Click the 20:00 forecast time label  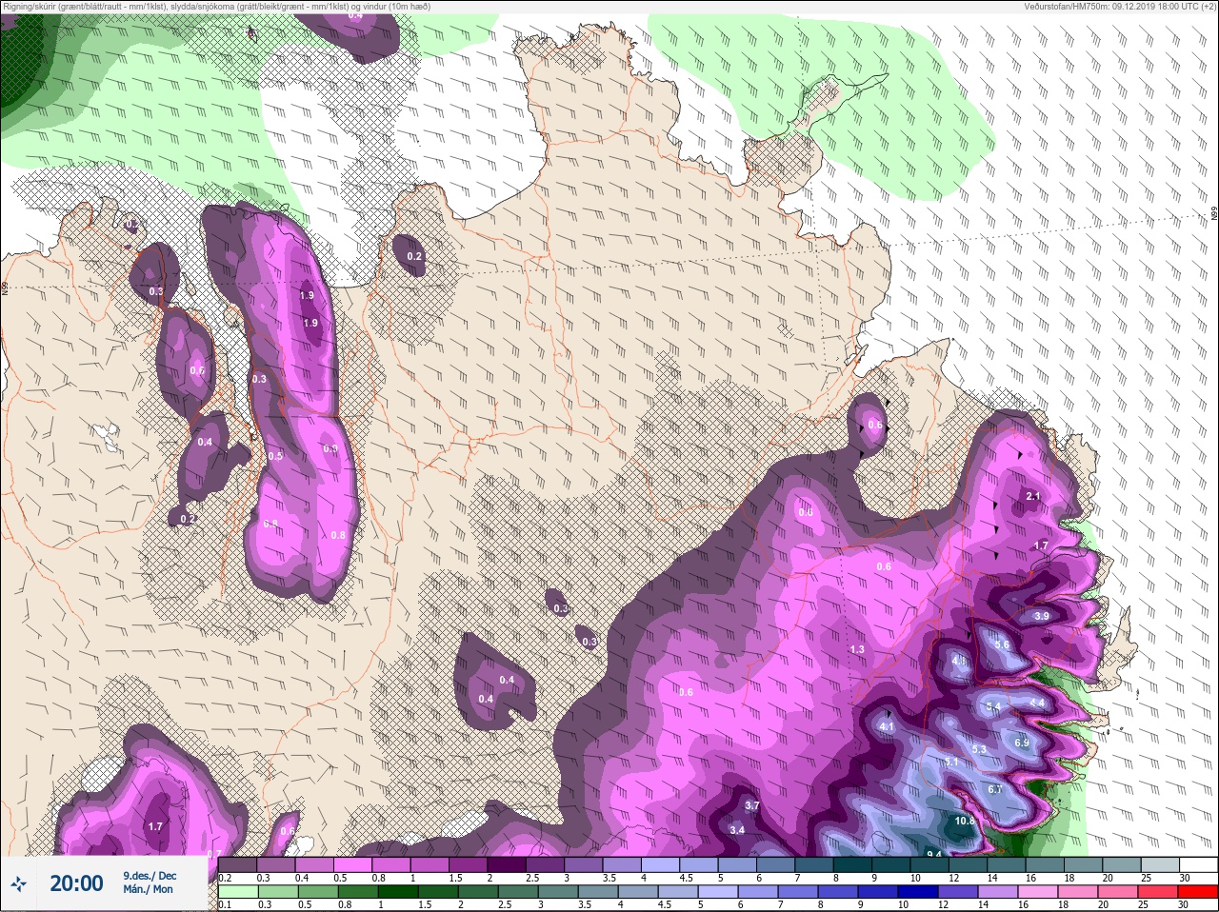point(76,883)
